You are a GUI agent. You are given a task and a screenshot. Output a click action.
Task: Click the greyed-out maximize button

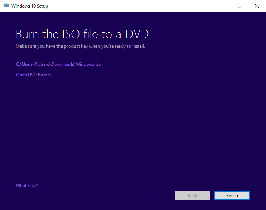239,6
